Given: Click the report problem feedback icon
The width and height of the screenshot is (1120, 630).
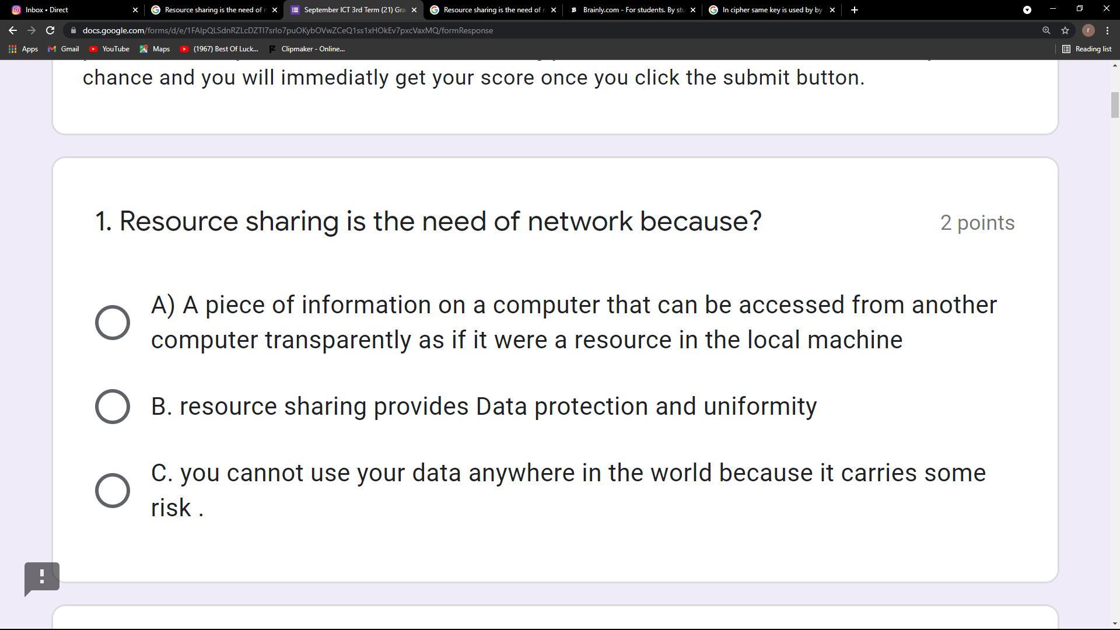Looking at the screenshot, I should click(x=42, y=577).
